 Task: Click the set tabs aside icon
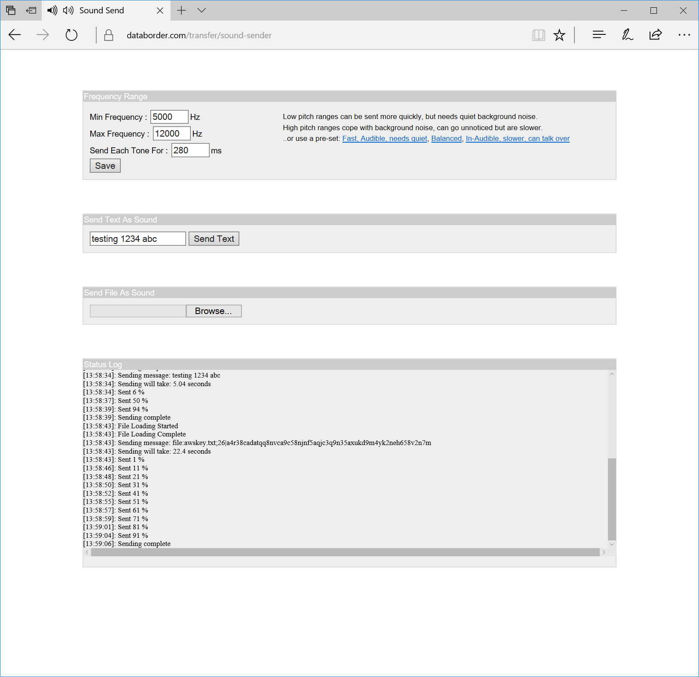pos(31,10)
